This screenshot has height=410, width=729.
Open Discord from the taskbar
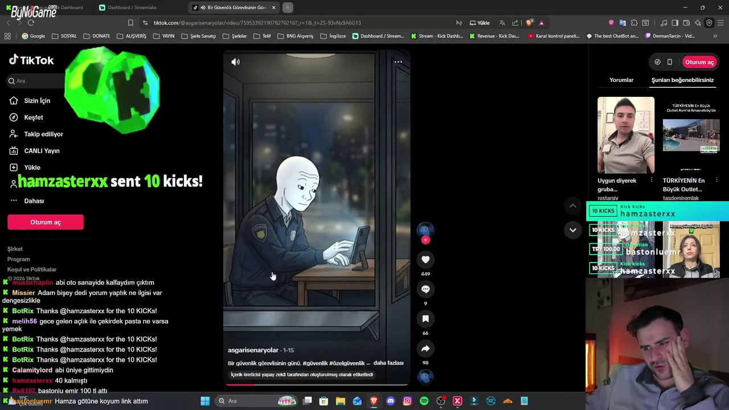pos(390,401)
